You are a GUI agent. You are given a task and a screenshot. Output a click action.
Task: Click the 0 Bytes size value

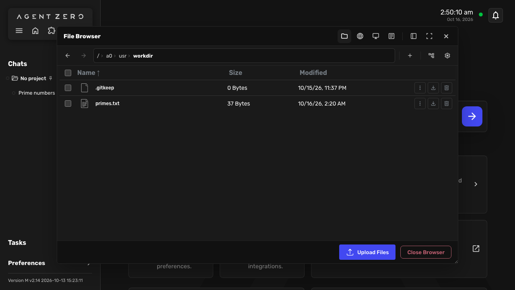point(237,88)
